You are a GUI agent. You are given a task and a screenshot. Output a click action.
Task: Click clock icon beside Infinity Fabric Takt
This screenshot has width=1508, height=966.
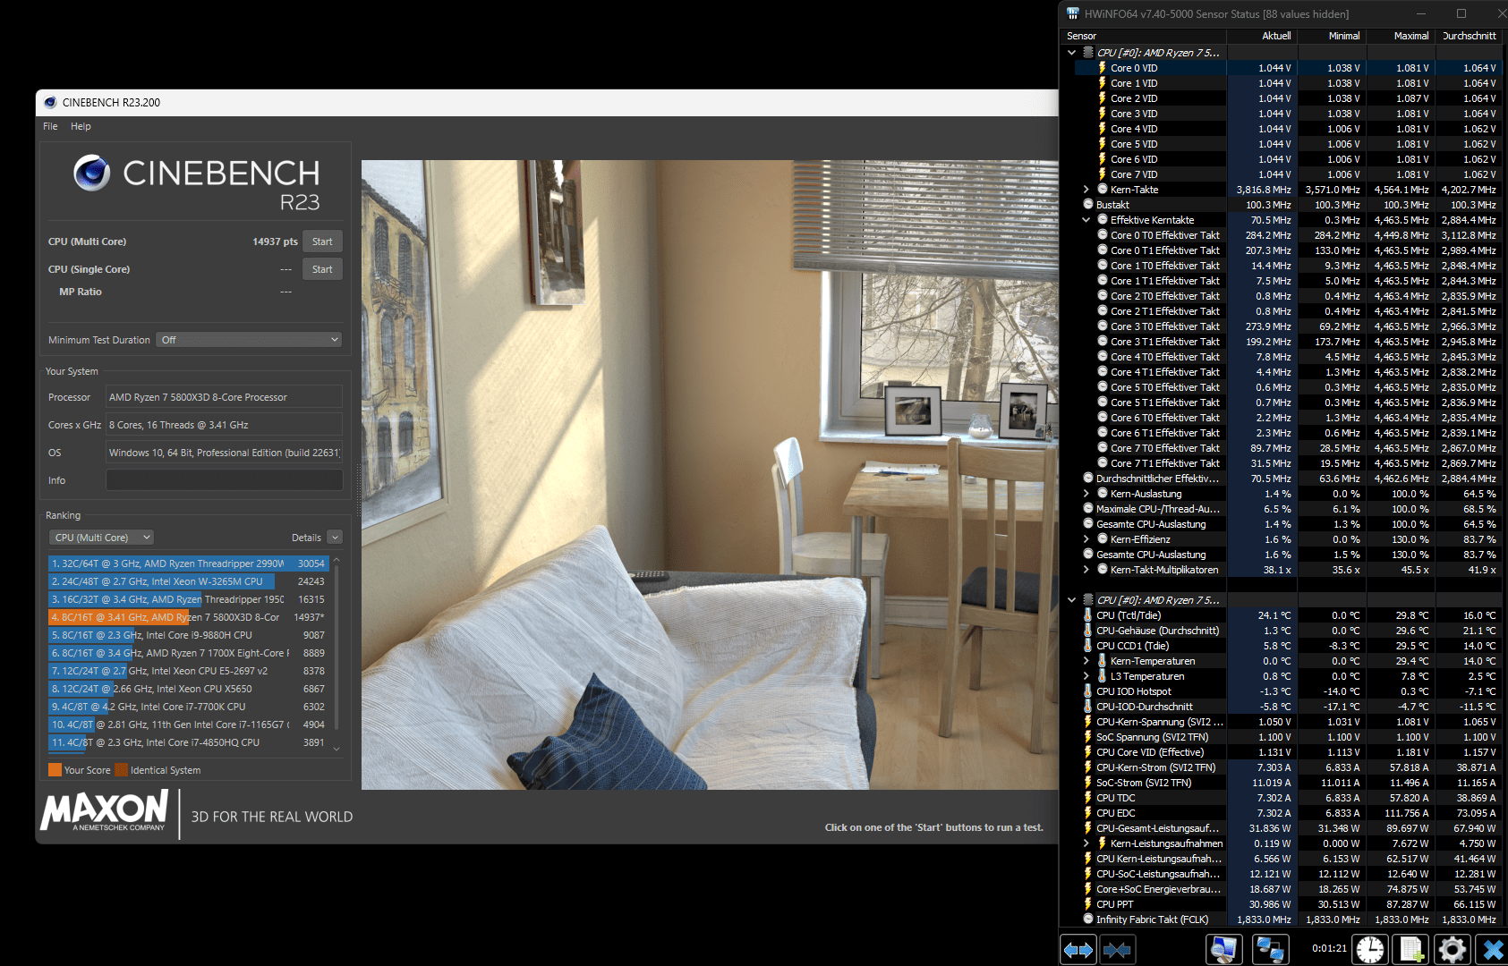[x=1088, y=919]
